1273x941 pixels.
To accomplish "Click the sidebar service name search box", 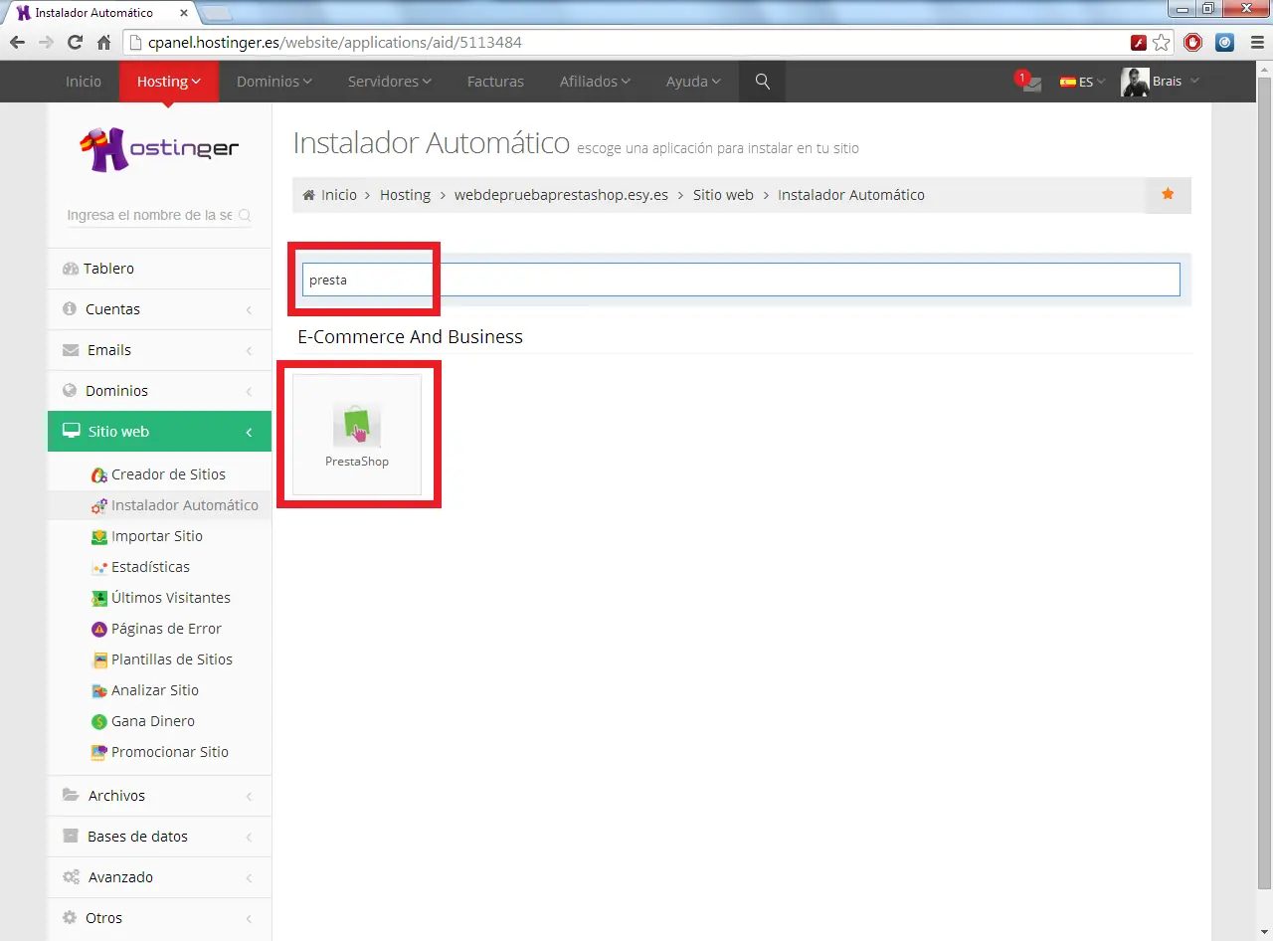I will click(159, 215).
